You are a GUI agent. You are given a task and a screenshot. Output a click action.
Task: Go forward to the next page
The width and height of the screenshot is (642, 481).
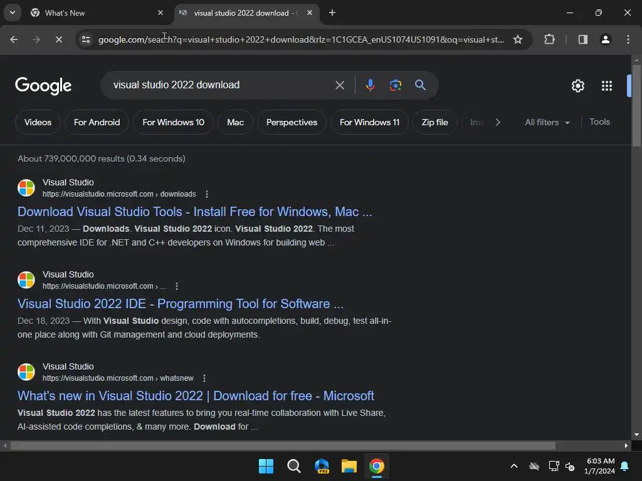[36, 39]
